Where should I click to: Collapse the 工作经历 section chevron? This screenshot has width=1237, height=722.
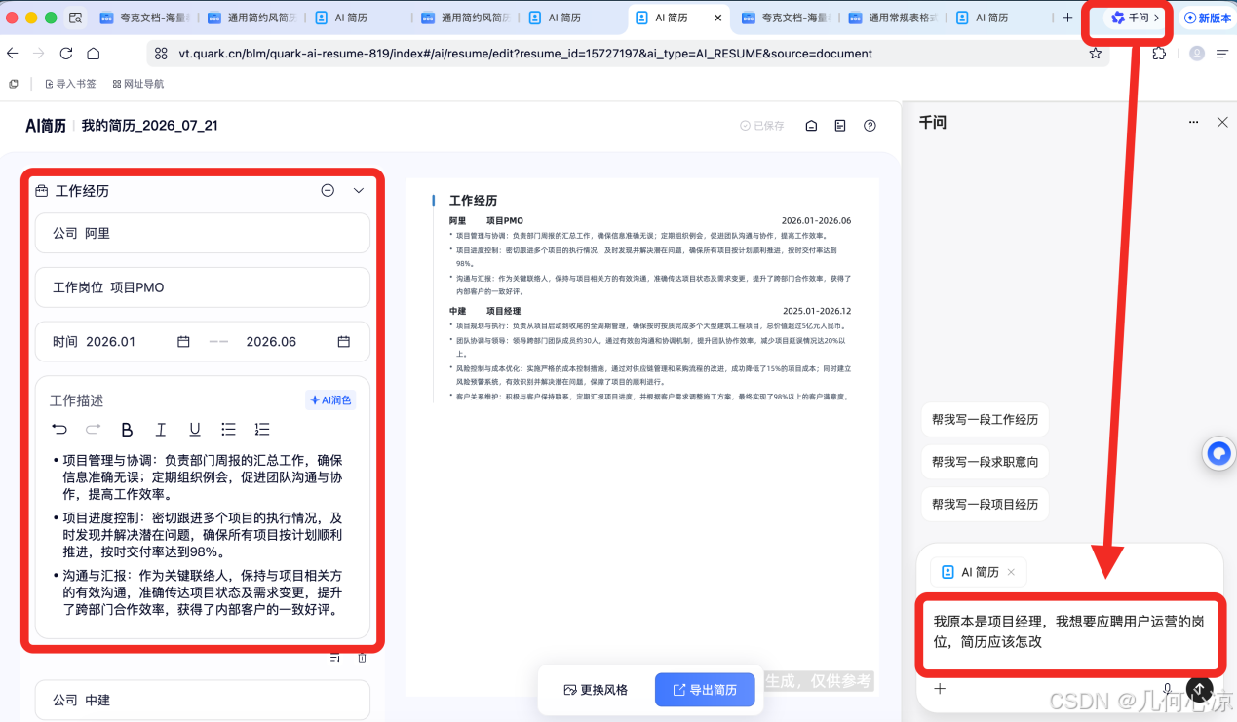pos(359,191)
